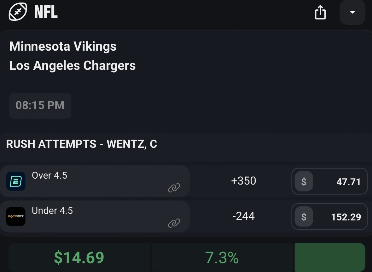
Task: Click the NFL football league icon
Action: (x=19, y=12)
